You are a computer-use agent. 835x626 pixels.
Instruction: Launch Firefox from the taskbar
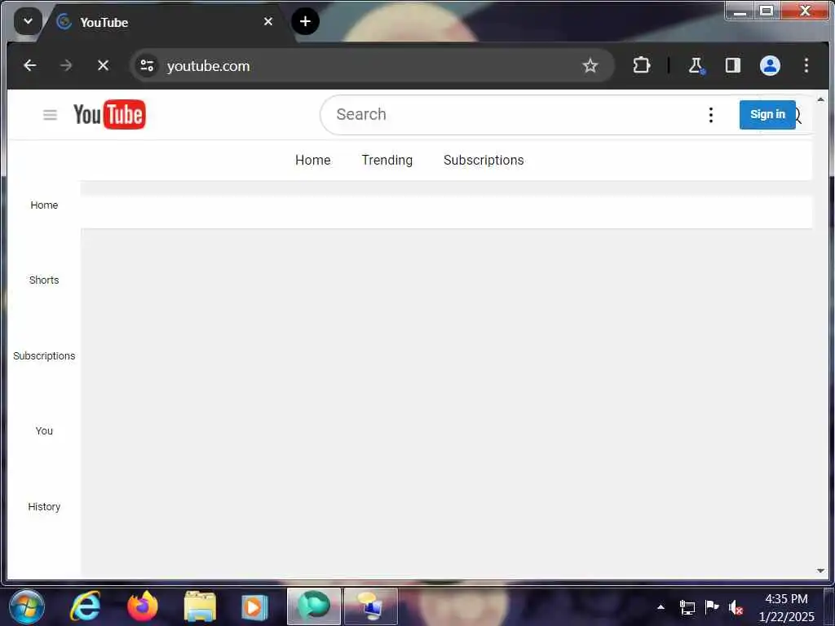click(143, 606)
